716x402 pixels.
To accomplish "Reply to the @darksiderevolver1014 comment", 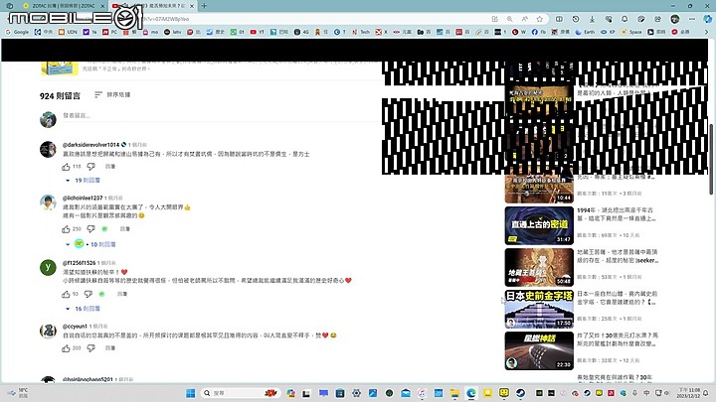I will (110, 167).
